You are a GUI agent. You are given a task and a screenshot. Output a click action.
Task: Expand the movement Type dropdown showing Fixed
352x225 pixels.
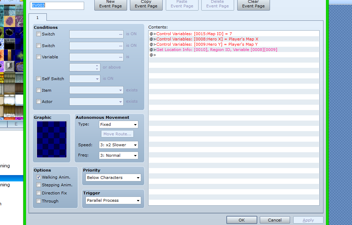tap(118, 124)
